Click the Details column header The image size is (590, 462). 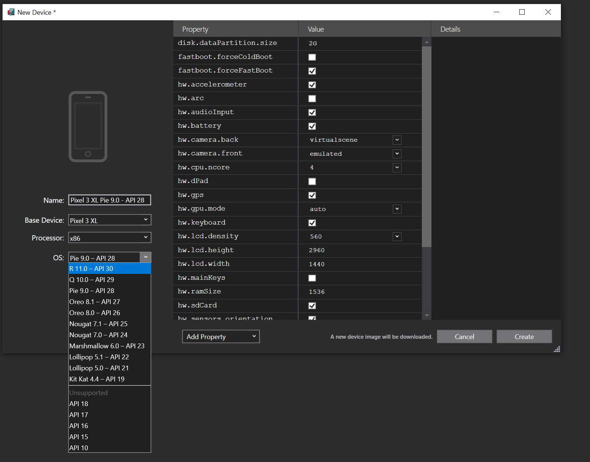tap(496, 29)
